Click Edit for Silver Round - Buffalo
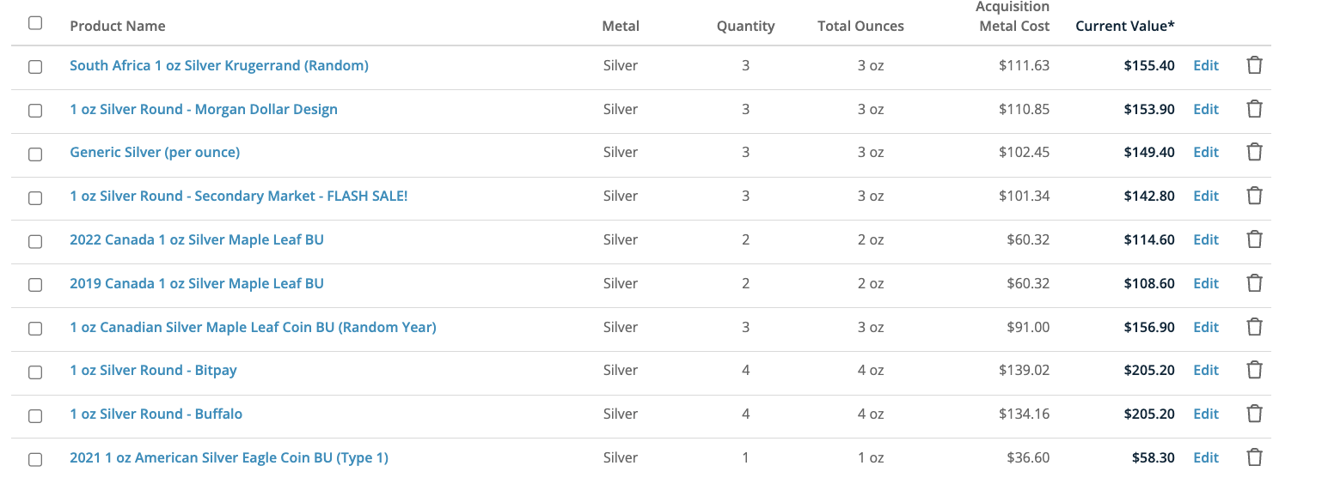This screenshot has width=1322, height=496. coord(1205,414)
